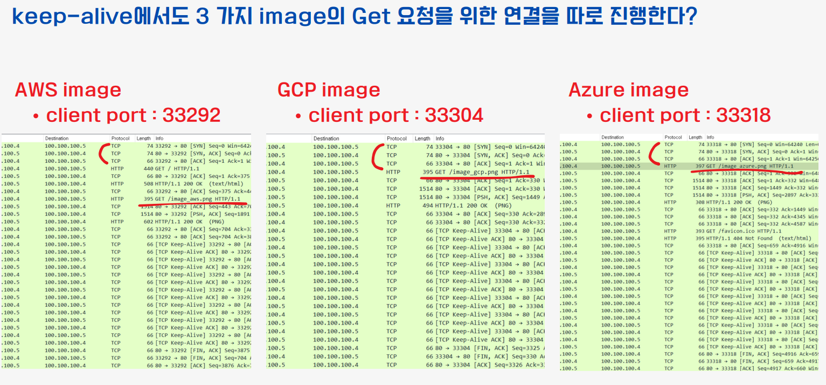Select the 'HTTP/1.1 404 Not Found (text/html)' row

pos(689,238)
